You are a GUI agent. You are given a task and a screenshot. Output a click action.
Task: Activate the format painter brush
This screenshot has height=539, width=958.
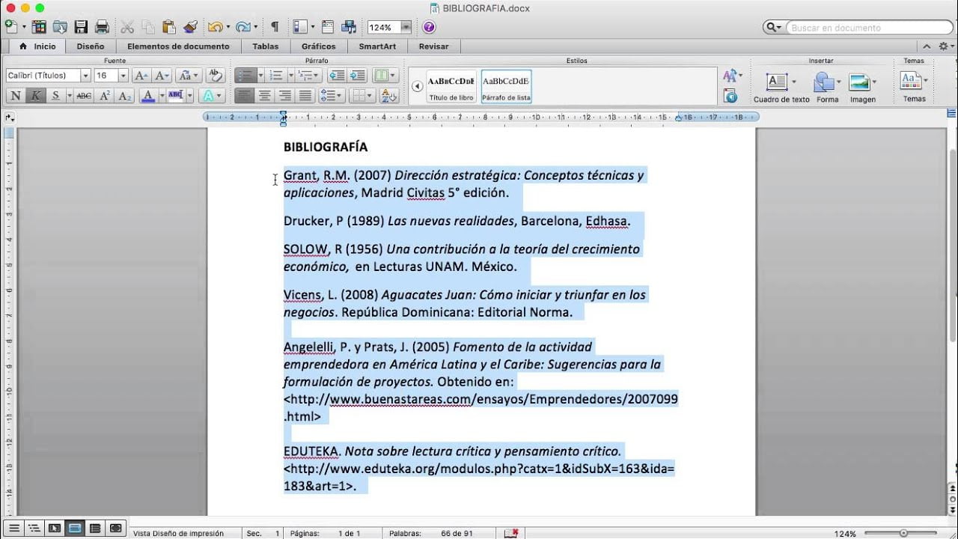tap(190, 27)
